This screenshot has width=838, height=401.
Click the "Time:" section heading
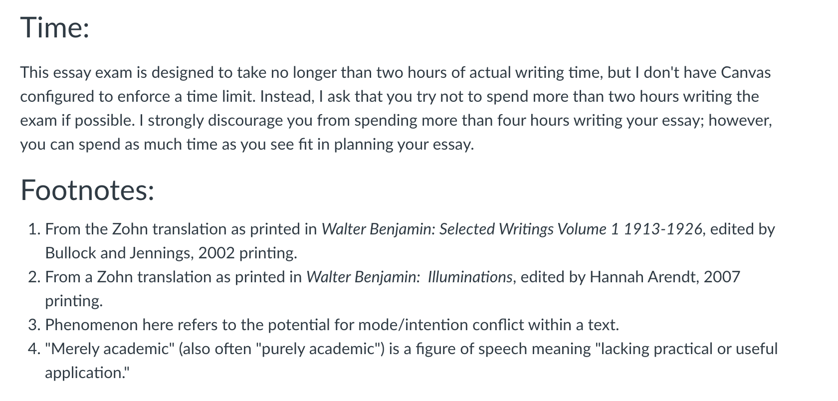[55, 27]
